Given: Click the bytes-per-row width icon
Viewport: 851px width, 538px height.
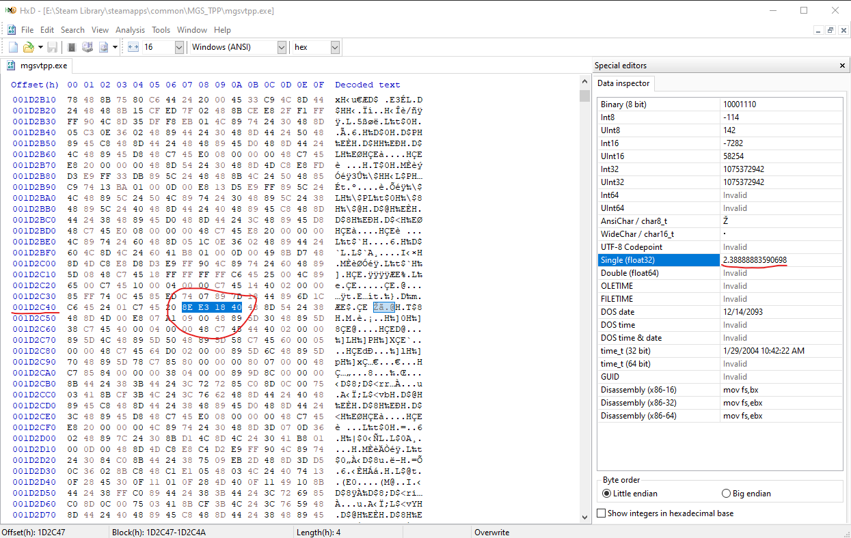Looking at the screenshot, I should [x=133, y=47].
